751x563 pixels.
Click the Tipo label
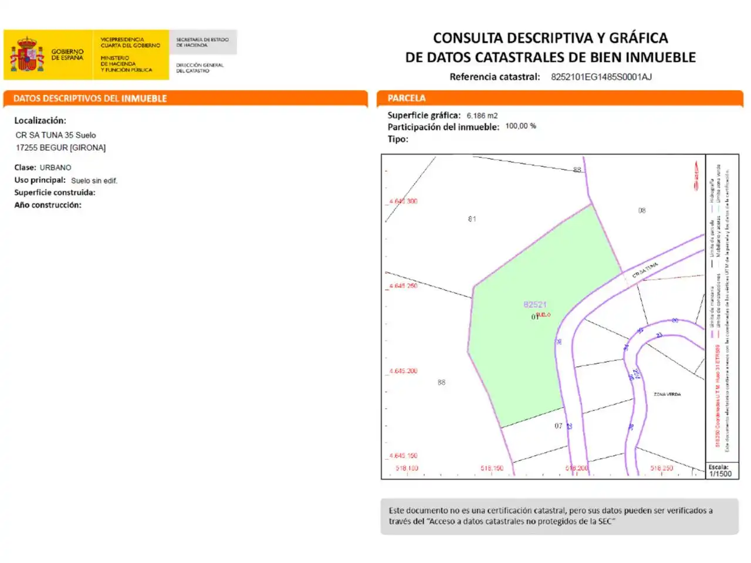tap(398, 139)
